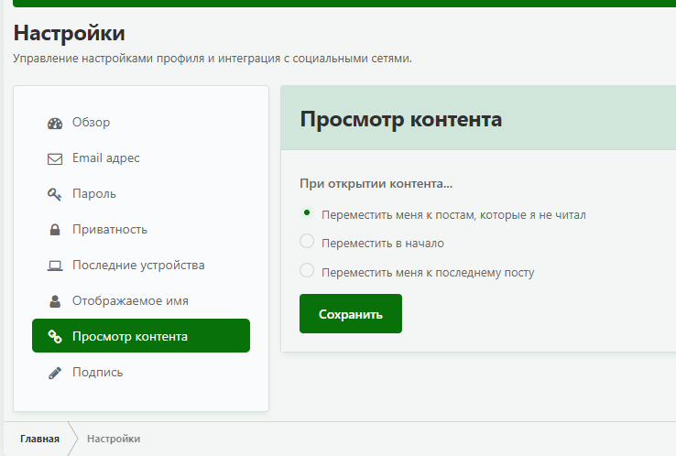Click the 'Переместить в начало' label text
The height and width of the screenshot is (456, 676).
pos(383,244)
